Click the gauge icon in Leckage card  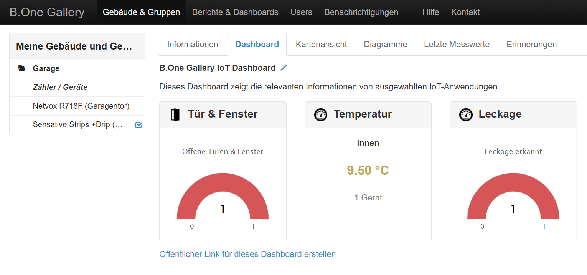(x=466, y=114)
